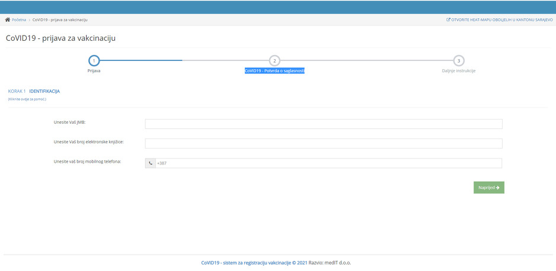Select the step 1 circle in the wizard

94,60
